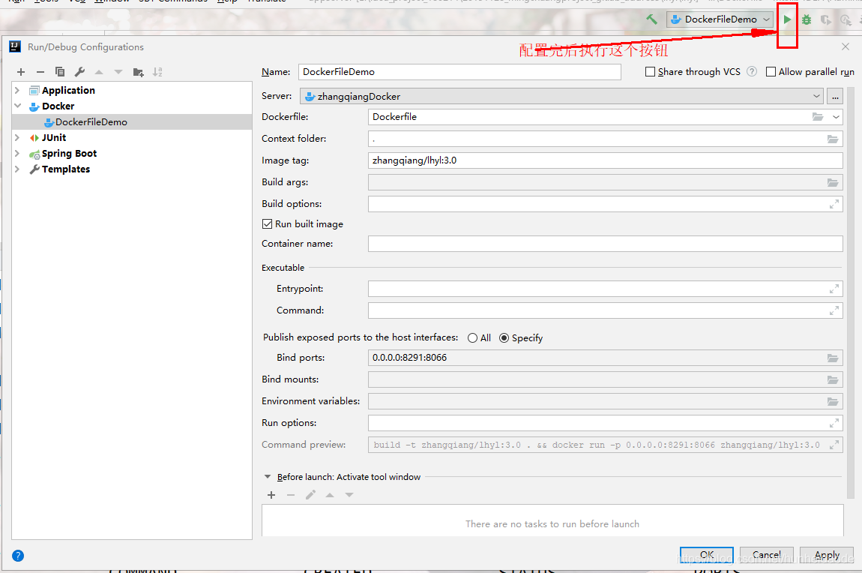
Task: Enable Allow parallel run
Action: coord(771,71)
